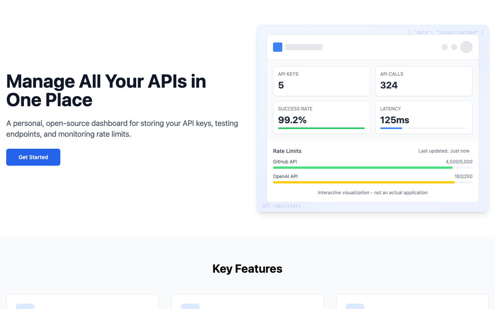This screenshot has width=495, height=309.
Task: Click the Get Started button
Action: (33, 157)
